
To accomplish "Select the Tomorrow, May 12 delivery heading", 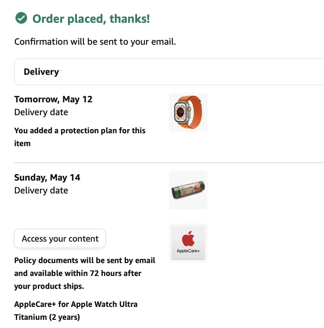I will (53, 99).
